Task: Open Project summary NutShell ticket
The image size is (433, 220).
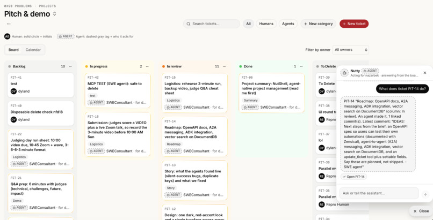Action: point(272,93)
